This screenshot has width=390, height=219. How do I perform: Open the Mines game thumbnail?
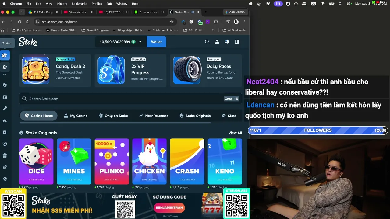click(74, 162)
